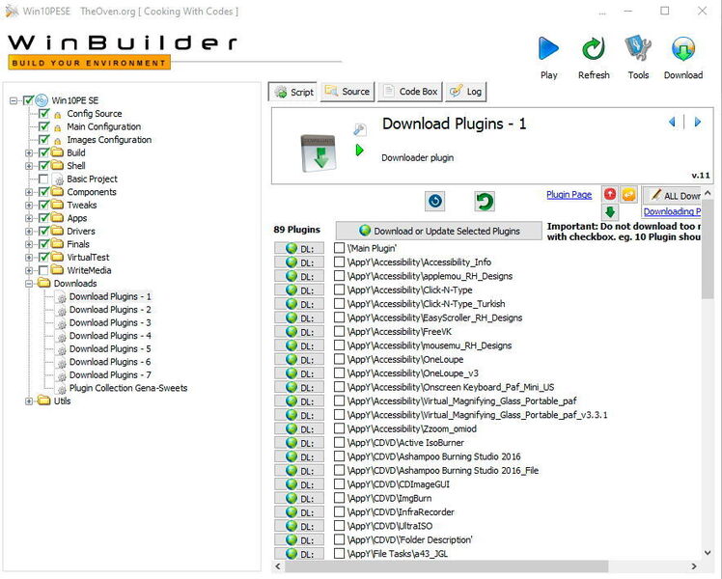Expand the Shell folder in the tree

pos(29,166)
